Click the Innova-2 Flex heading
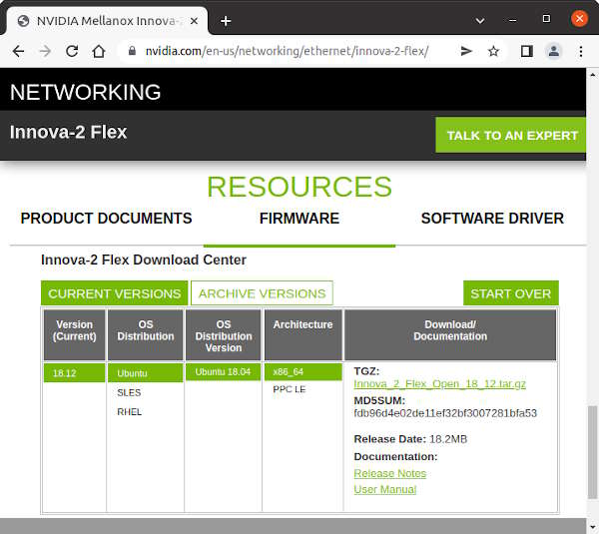The height and width of the screenshot is (534, 599). (68, 132)
